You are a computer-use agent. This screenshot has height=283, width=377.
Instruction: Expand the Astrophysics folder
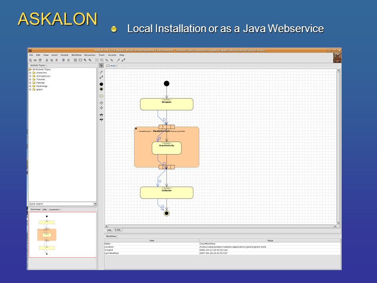tap(30, 76)
